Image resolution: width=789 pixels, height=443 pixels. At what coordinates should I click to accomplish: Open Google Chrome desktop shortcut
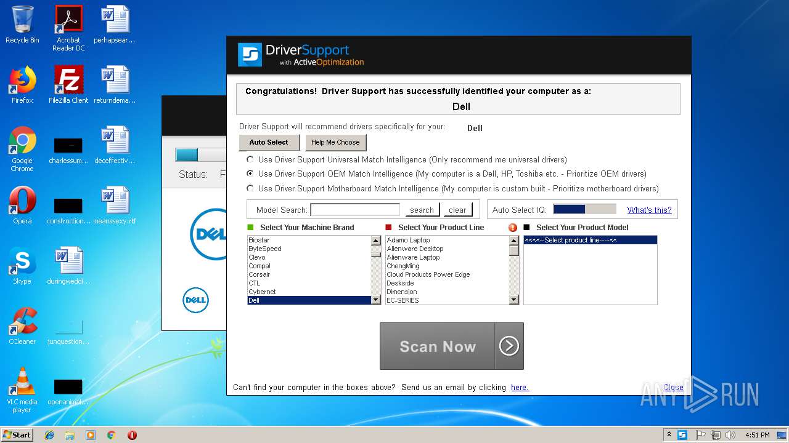22,148
